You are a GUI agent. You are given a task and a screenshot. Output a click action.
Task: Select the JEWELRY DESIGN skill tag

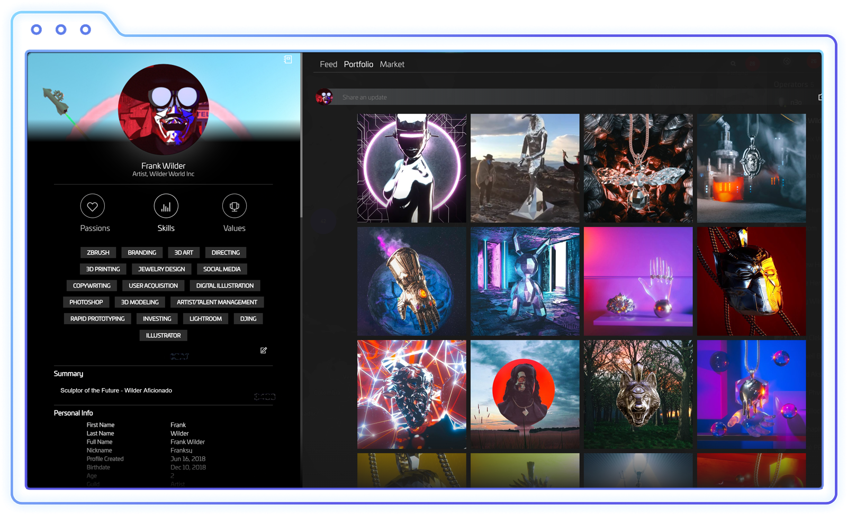click(161, 269)
